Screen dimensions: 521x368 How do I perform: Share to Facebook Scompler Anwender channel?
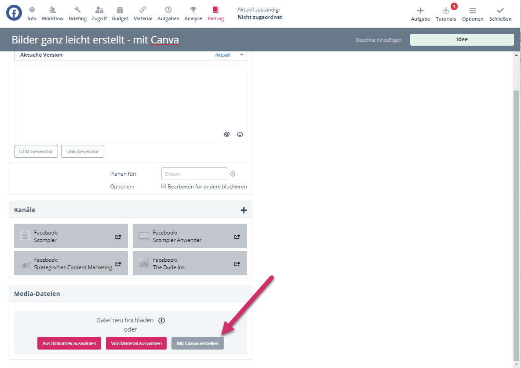[237, 237]
